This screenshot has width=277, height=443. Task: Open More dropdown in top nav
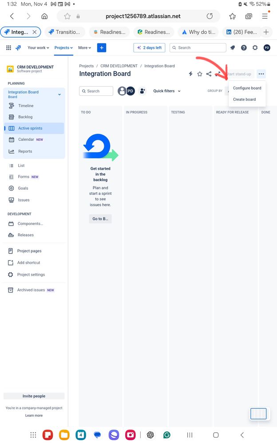click(84, 48)
